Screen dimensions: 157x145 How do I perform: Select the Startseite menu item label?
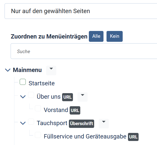pyautogui.click(x=42, y=83)
